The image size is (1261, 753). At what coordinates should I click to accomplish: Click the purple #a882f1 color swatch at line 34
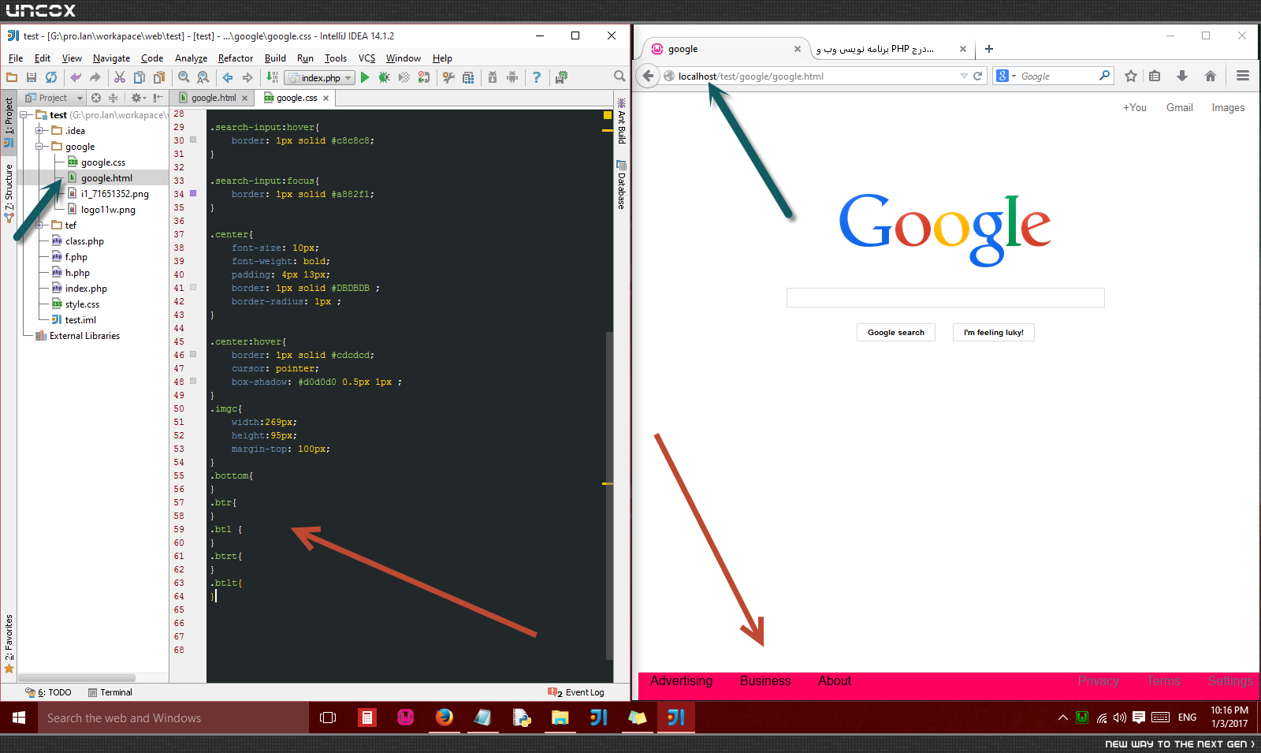click(x=193, y=193)
